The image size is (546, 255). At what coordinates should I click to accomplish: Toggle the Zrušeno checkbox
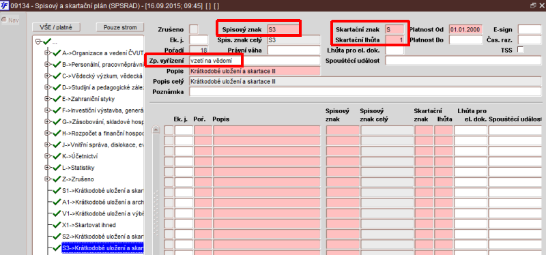tap(194, 29)
